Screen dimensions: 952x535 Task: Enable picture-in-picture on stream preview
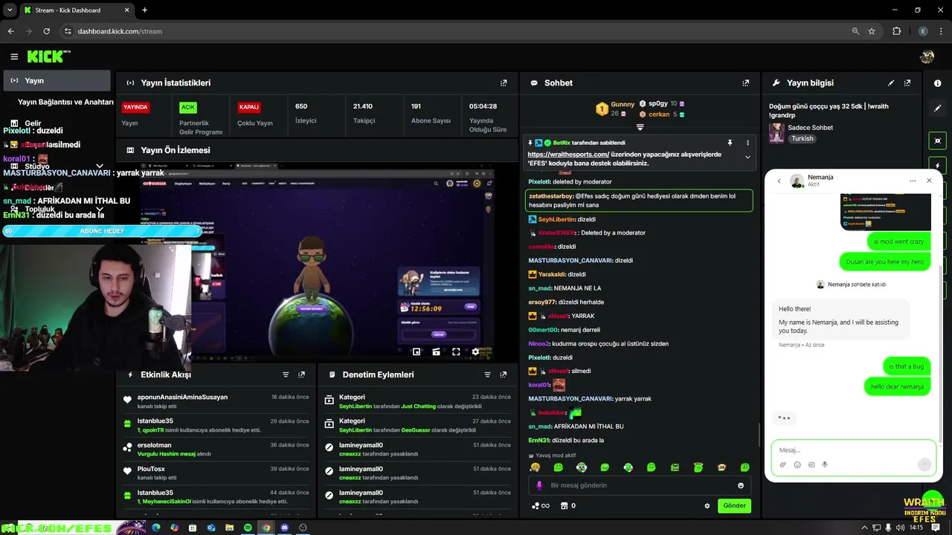(416, 352)
